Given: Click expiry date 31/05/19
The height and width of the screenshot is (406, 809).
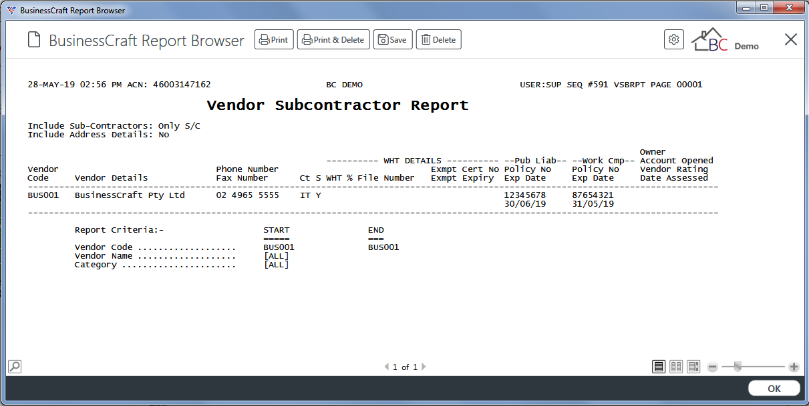Looking at the screenshot, I should click(x=593, y=204).
